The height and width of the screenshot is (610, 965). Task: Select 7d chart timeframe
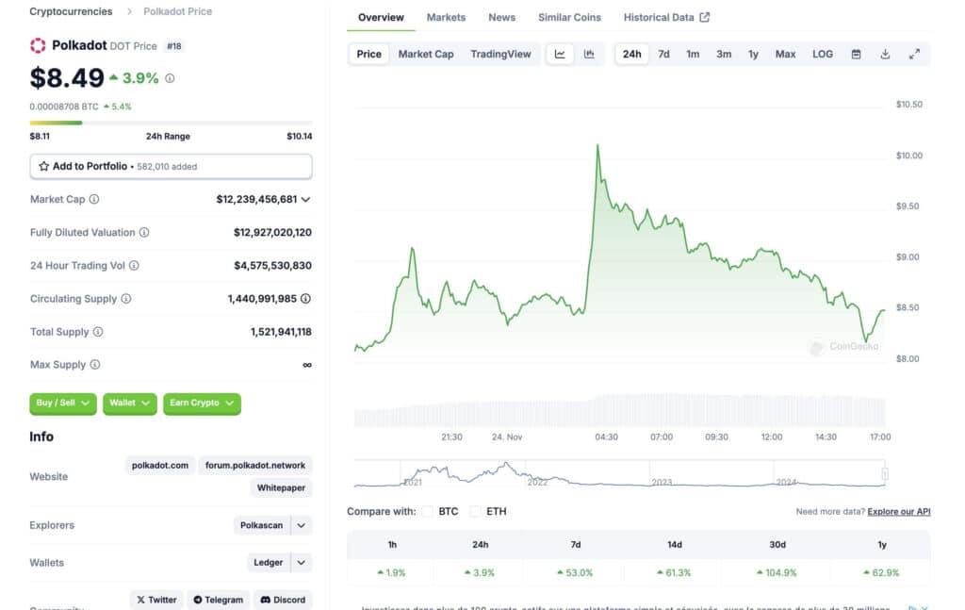pyautogui.click(x=663, y=54)
